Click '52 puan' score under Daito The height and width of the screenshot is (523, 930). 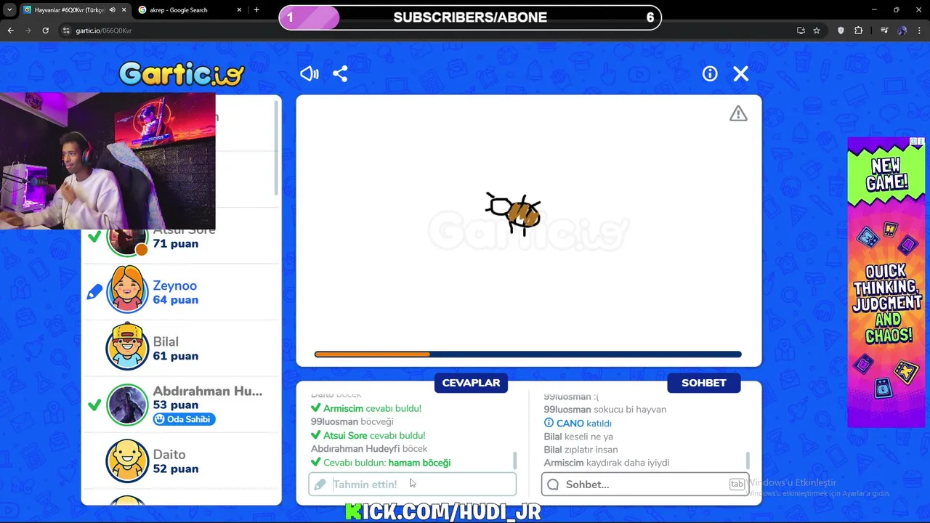pos(175,469)
